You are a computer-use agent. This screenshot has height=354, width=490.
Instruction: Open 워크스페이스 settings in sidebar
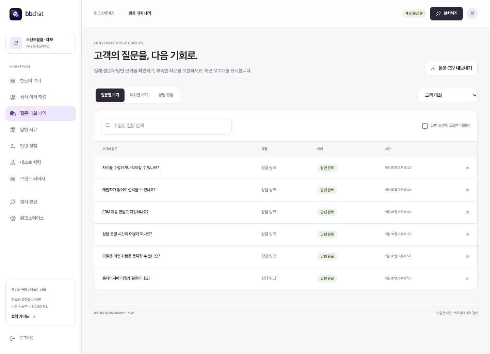point(40,218)
